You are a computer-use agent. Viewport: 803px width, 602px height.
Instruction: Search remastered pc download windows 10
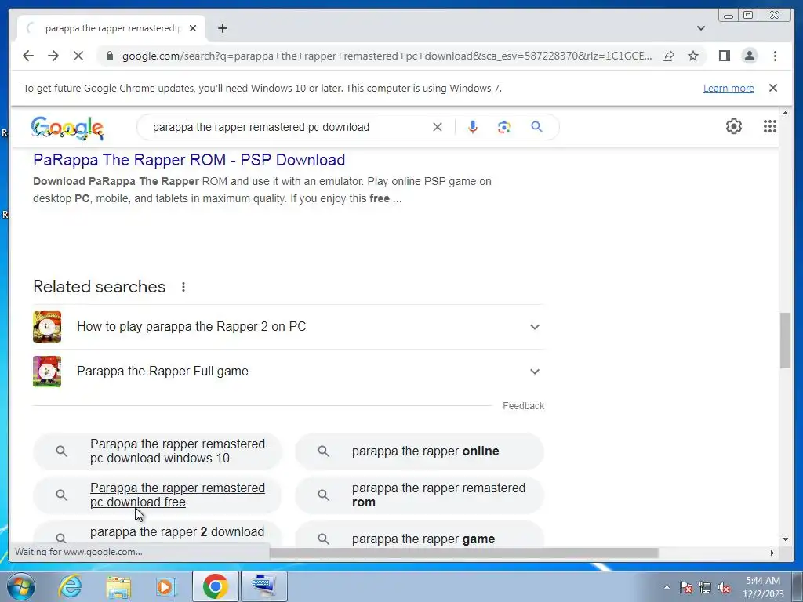click(x=158, y=451)
